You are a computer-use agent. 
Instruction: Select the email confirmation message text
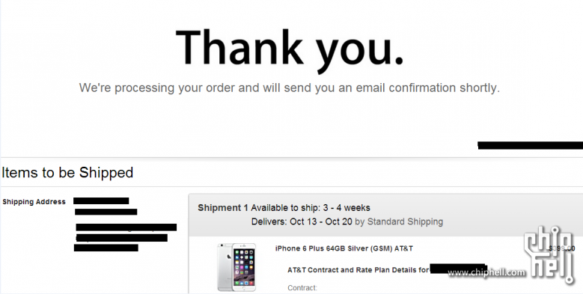tap(290, 88)
